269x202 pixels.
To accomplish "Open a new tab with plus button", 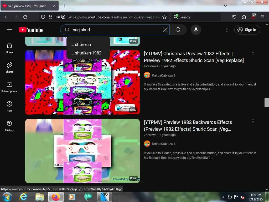I will (64, 6).
